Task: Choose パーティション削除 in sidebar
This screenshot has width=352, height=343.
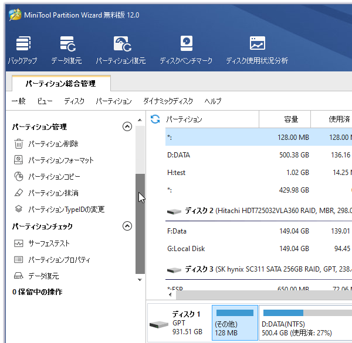Action: [53, 143]
